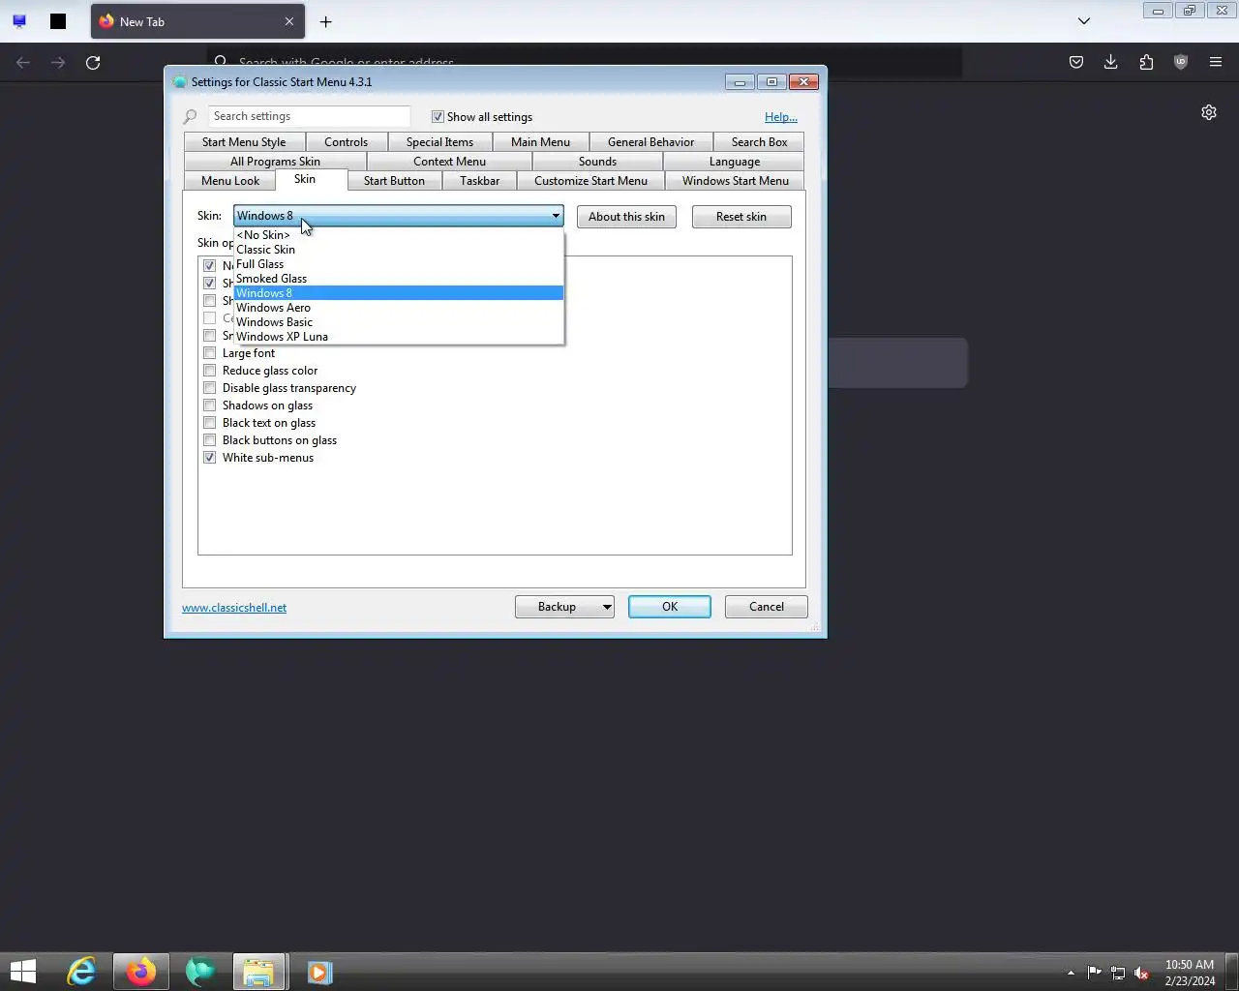Click the gear icon on the Firefox new tab page
This screenshot has height=991, width=1239.
click(1209, 112)
